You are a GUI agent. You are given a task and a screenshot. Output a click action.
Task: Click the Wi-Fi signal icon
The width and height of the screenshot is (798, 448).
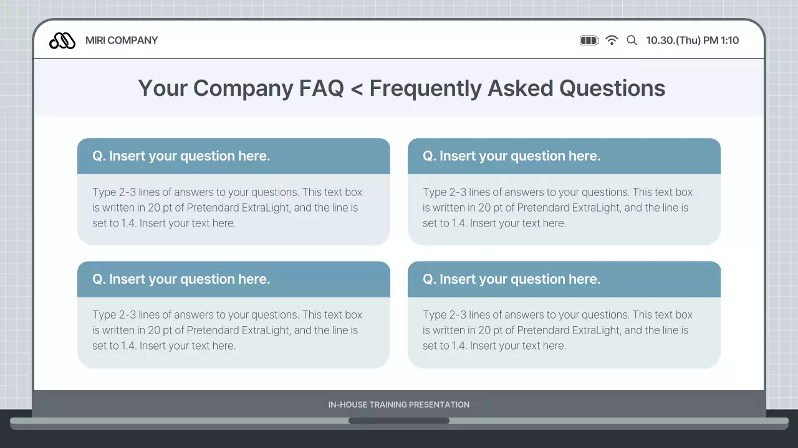click(x=612, y=40)
